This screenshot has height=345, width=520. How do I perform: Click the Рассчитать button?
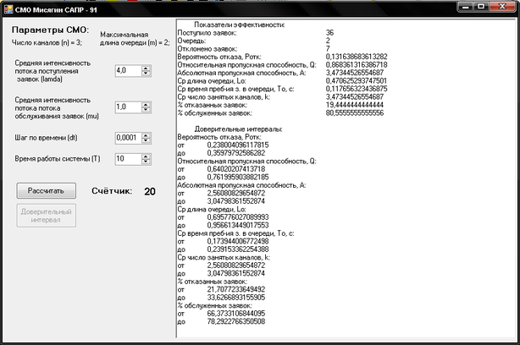[46, 191]
